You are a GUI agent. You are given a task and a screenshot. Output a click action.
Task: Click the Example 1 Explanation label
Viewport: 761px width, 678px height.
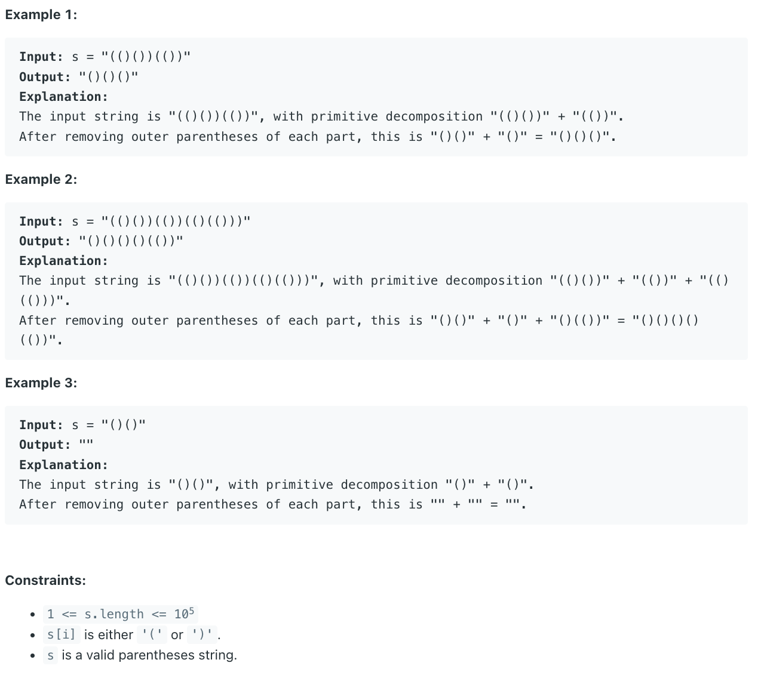coord(64,97)
